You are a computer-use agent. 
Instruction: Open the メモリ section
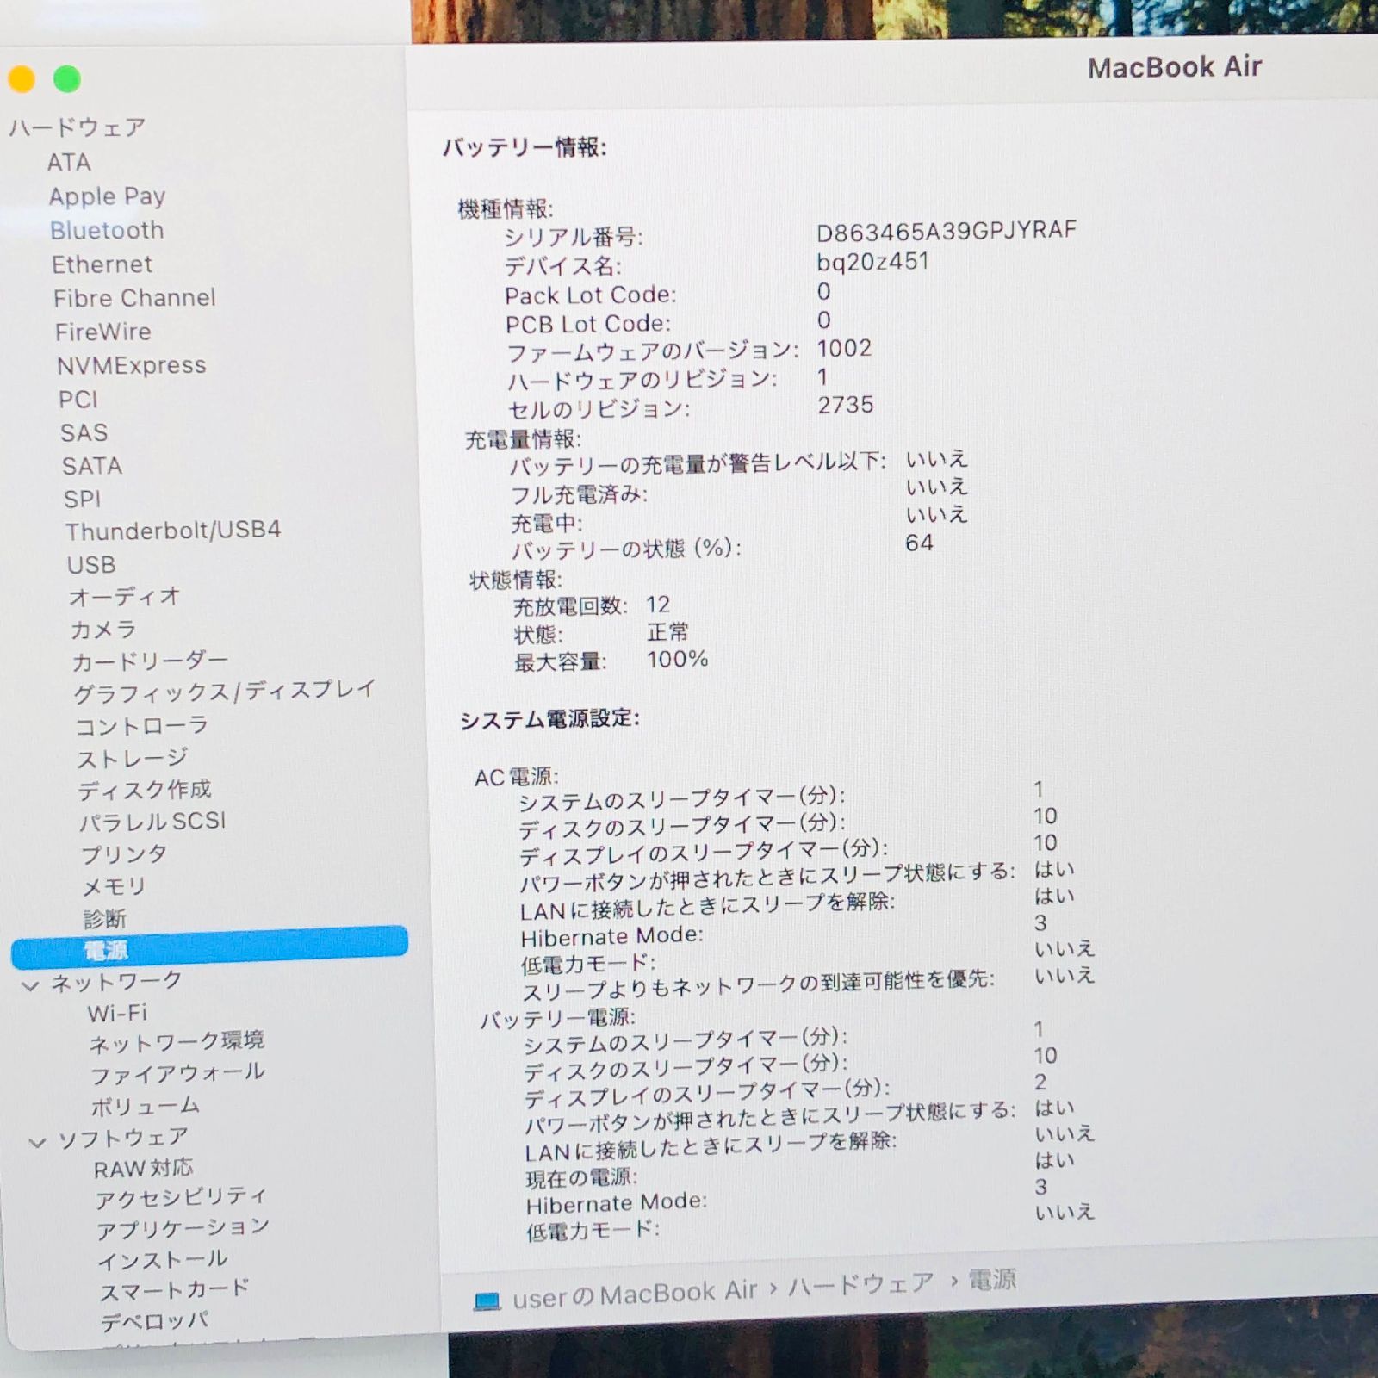pyautogui.click(x=114, y=886)
